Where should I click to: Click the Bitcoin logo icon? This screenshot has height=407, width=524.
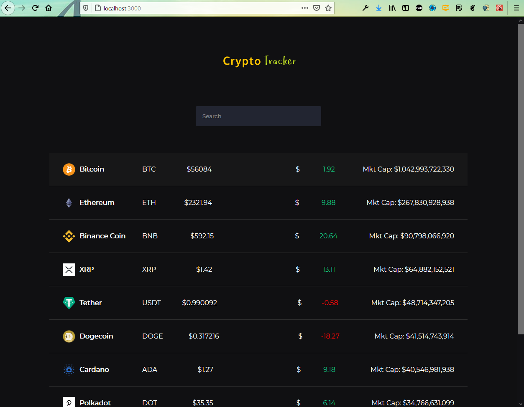click(69, 169)
